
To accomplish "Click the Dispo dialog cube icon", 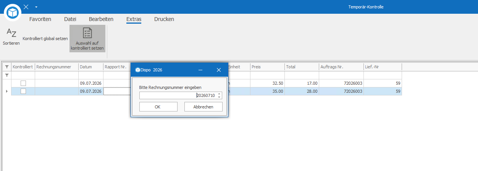I will (x=138, y=70).
